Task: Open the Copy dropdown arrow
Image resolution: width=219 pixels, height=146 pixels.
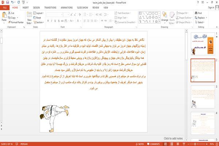Action: click(18, 18)
